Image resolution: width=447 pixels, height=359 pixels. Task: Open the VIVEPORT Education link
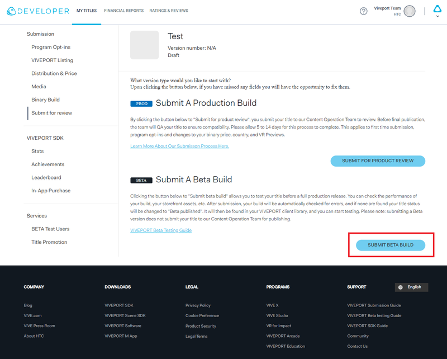pyautogui.click(x=286, y=347)
